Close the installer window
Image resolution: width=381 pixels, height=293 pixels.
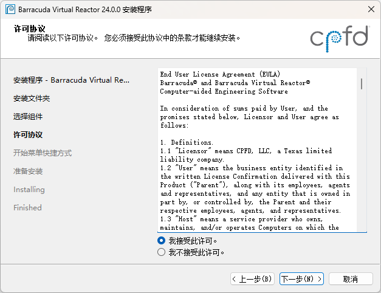pyautogui.click(x=370, y=10)
